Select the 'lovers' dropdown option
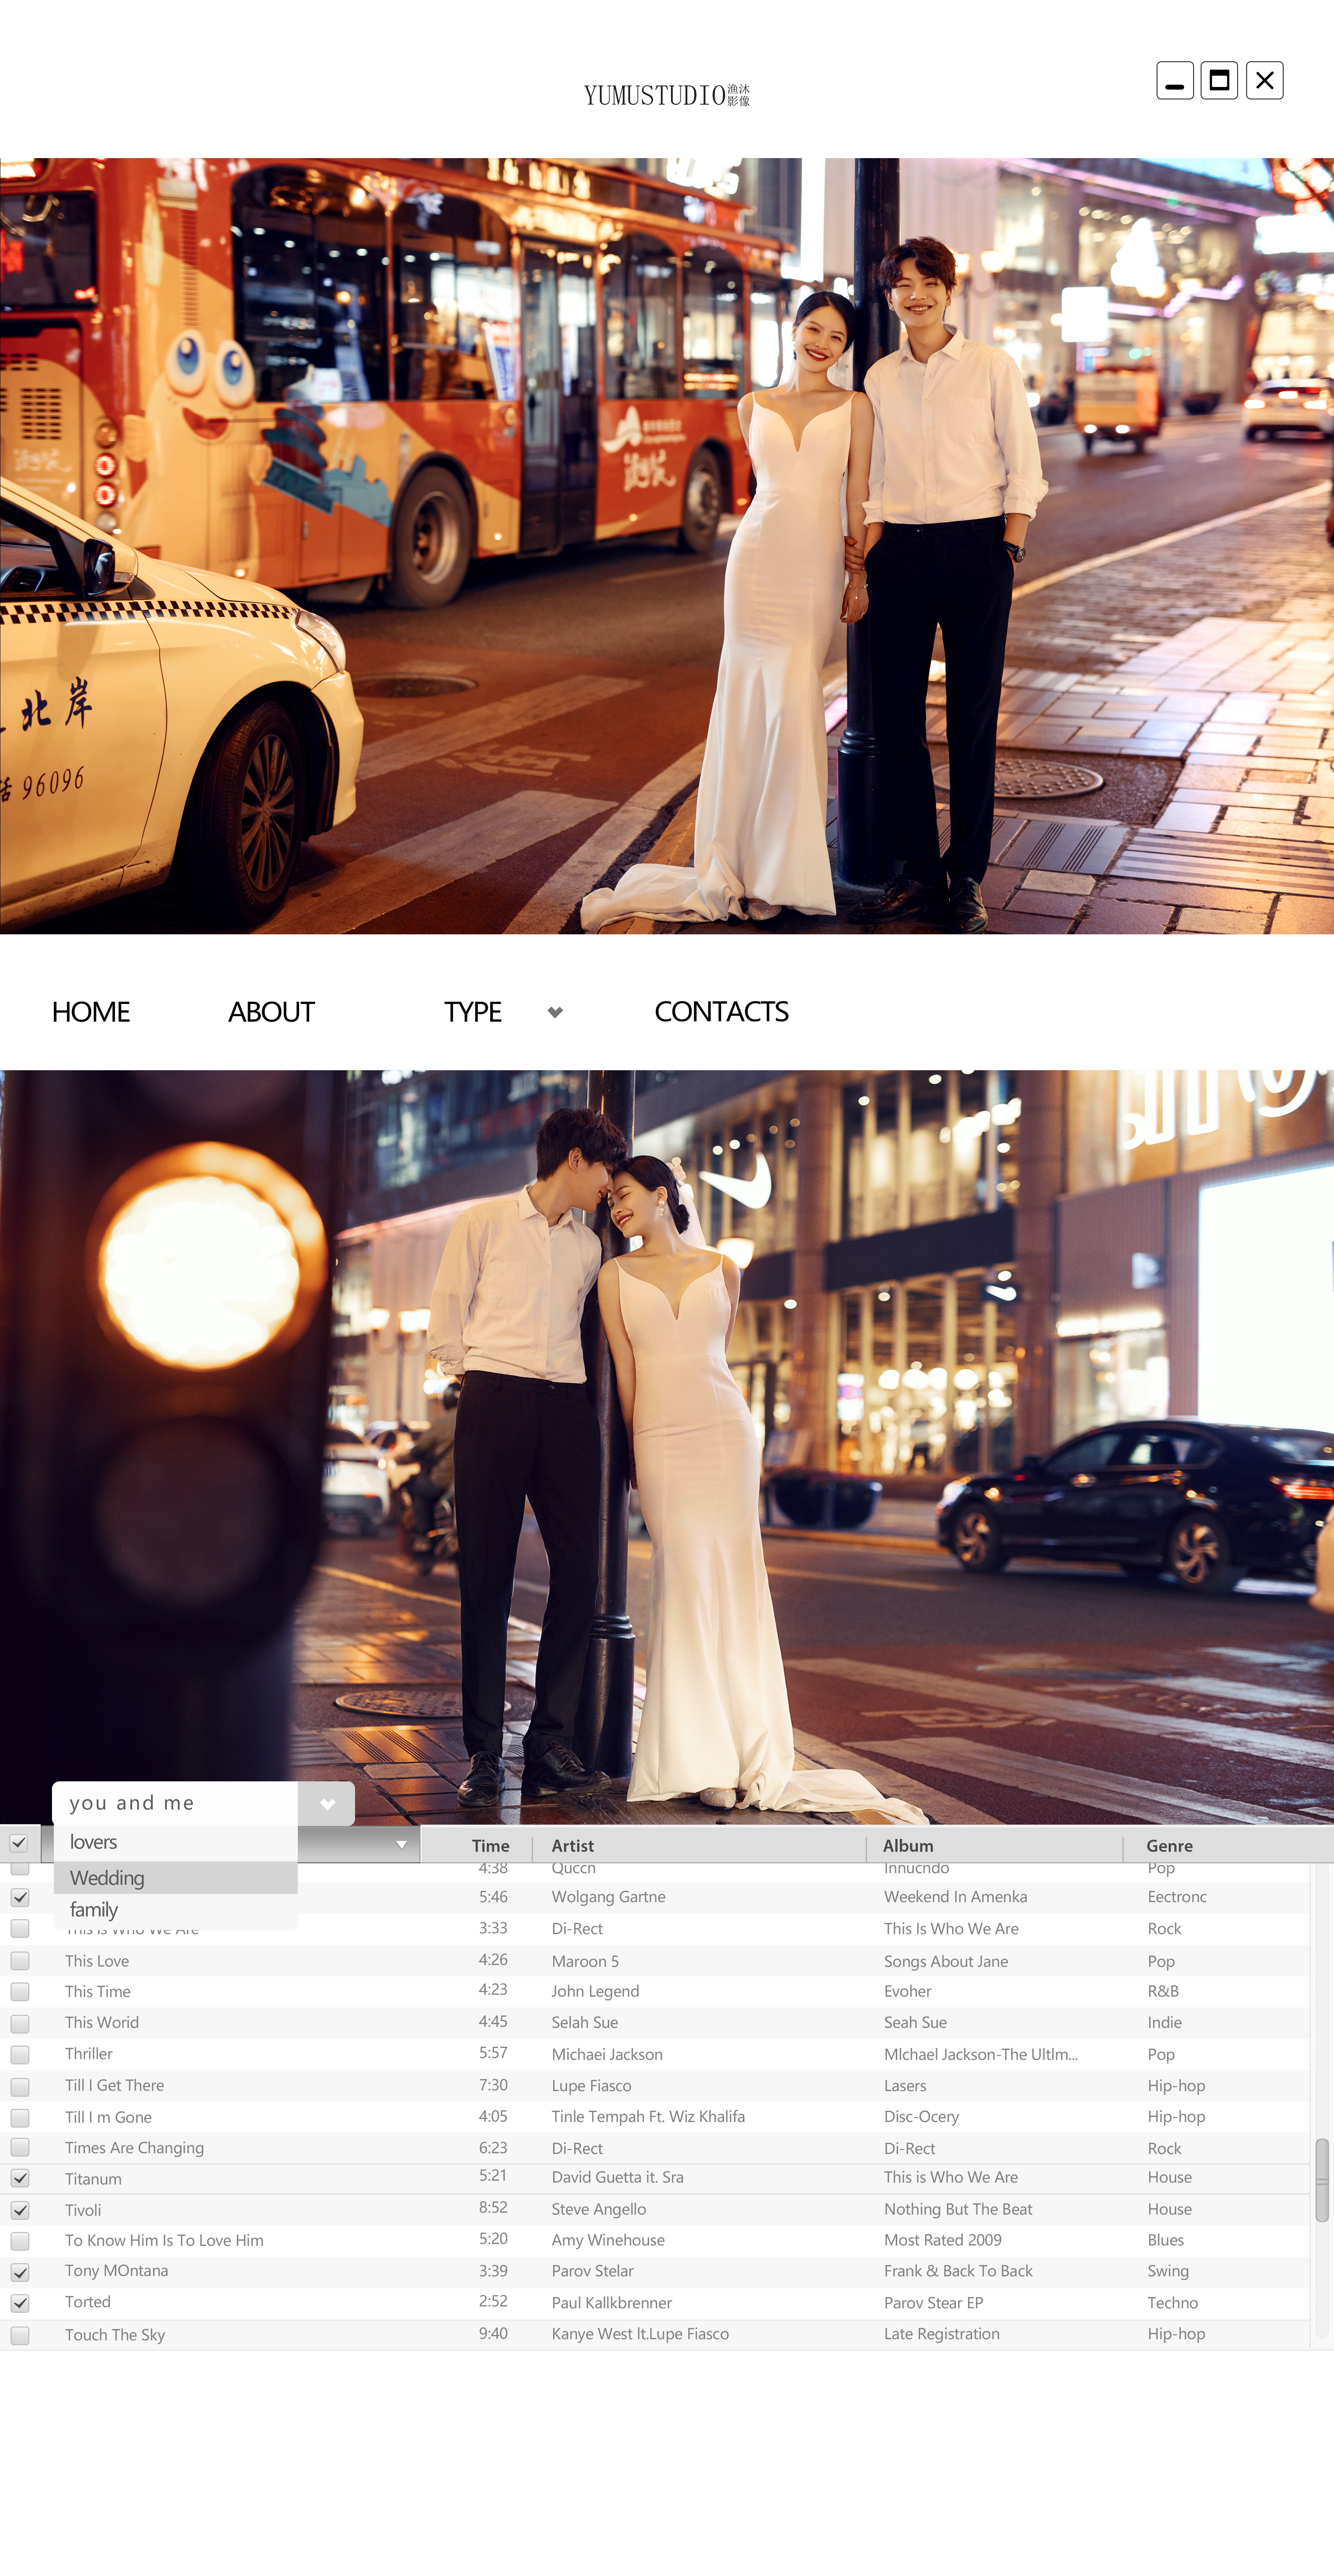1334x2576 pixels. point(175,1842)
